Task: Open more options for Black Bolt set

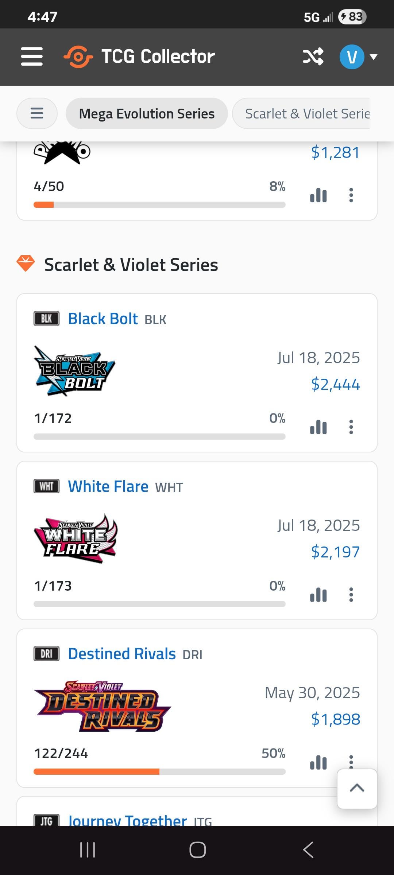Action: (x=351, y=427)
